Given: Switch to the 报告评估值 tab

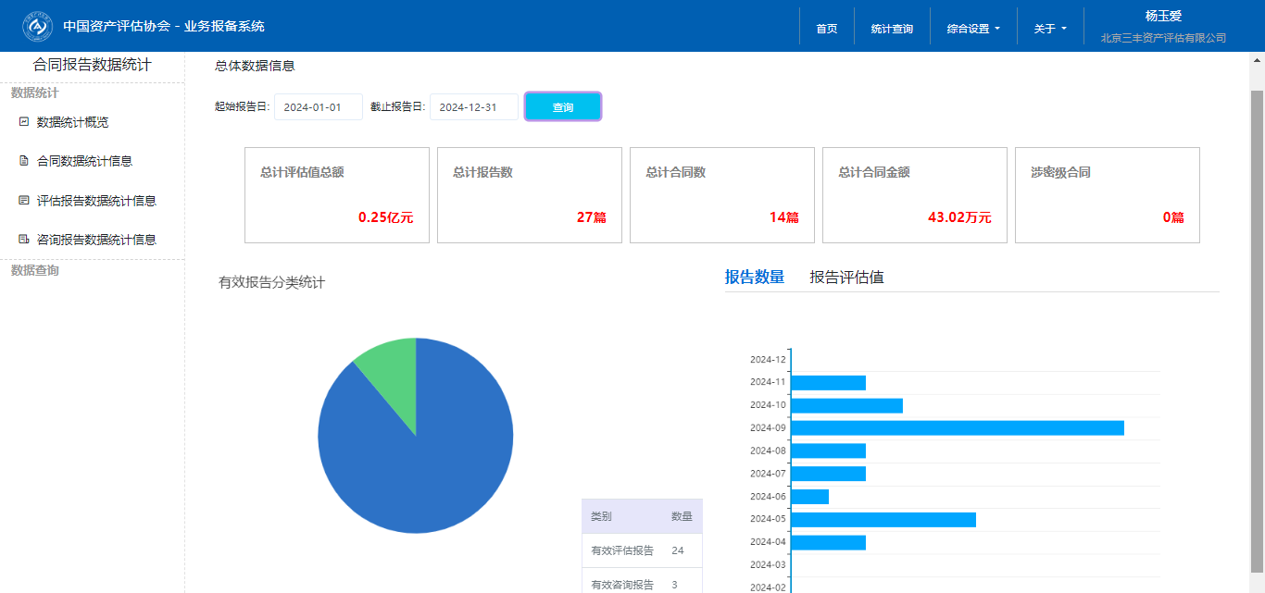Looking at the screenshot, I should 846,277.
